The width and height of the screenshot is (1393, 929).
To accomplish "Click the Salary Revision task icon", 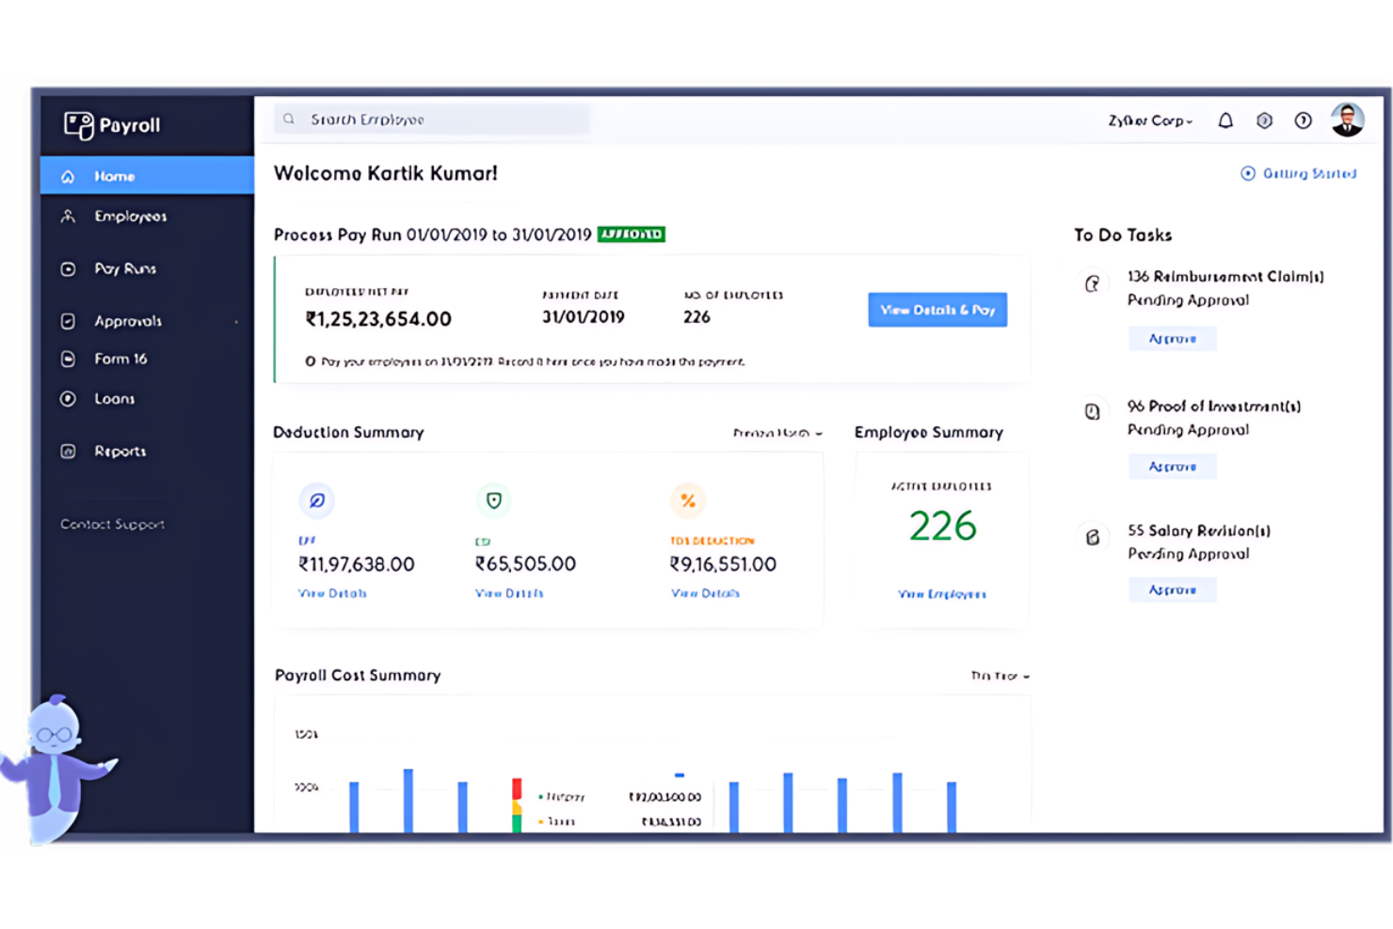I will (x=1092, y=537).
